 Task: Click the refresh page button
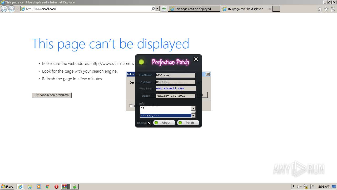coord(164,9)
